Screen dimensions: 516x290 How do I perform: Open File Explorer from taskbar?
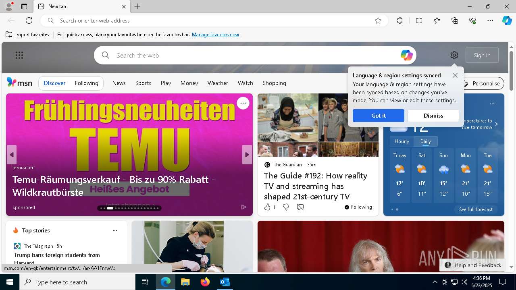tap(185, 282)
